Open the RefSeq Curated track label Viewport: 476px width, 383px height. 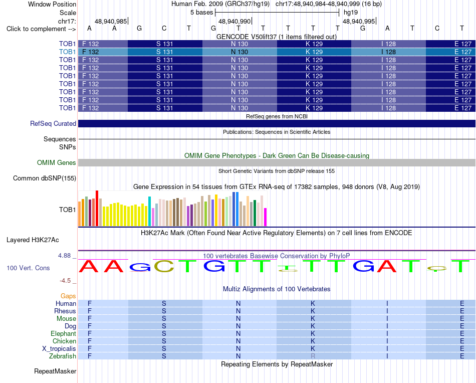coord(53,124)
